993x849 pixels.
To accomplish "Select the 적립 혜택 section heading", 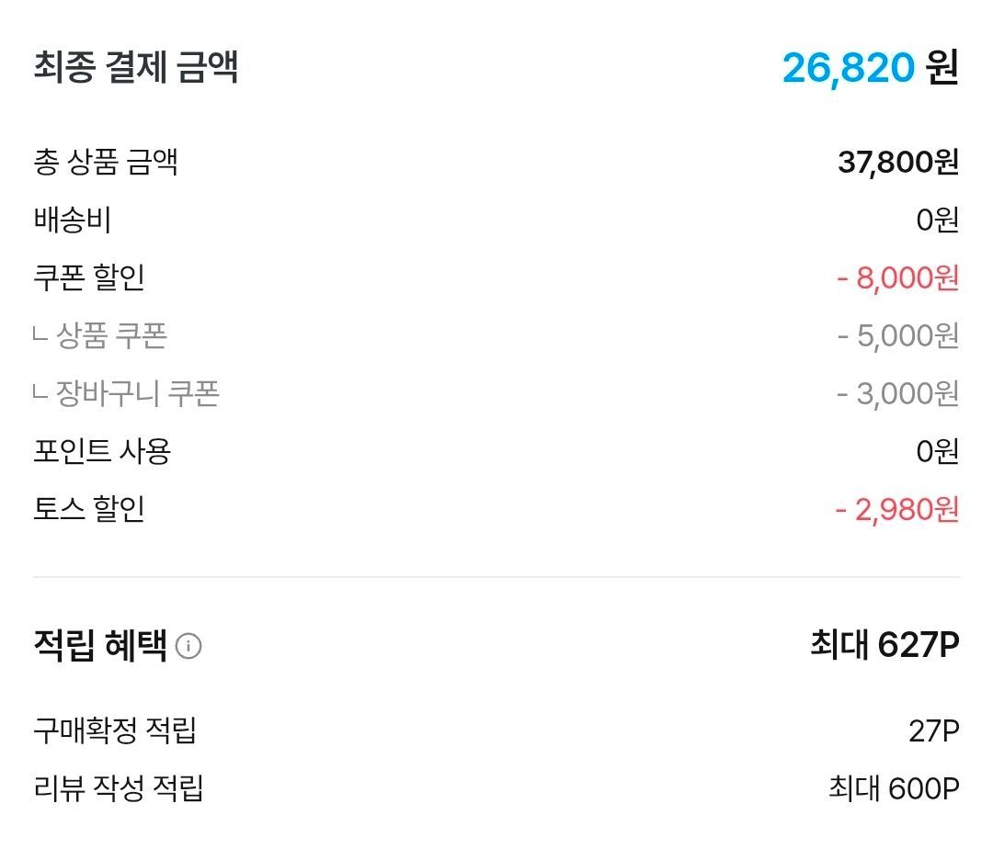I will tap(100, 645).
